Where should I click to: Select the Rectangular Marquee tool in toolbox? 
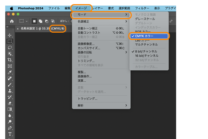click(x=10, y=41)
